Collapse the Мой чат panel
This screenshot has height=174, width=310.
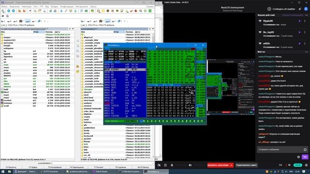coord(307,52)
